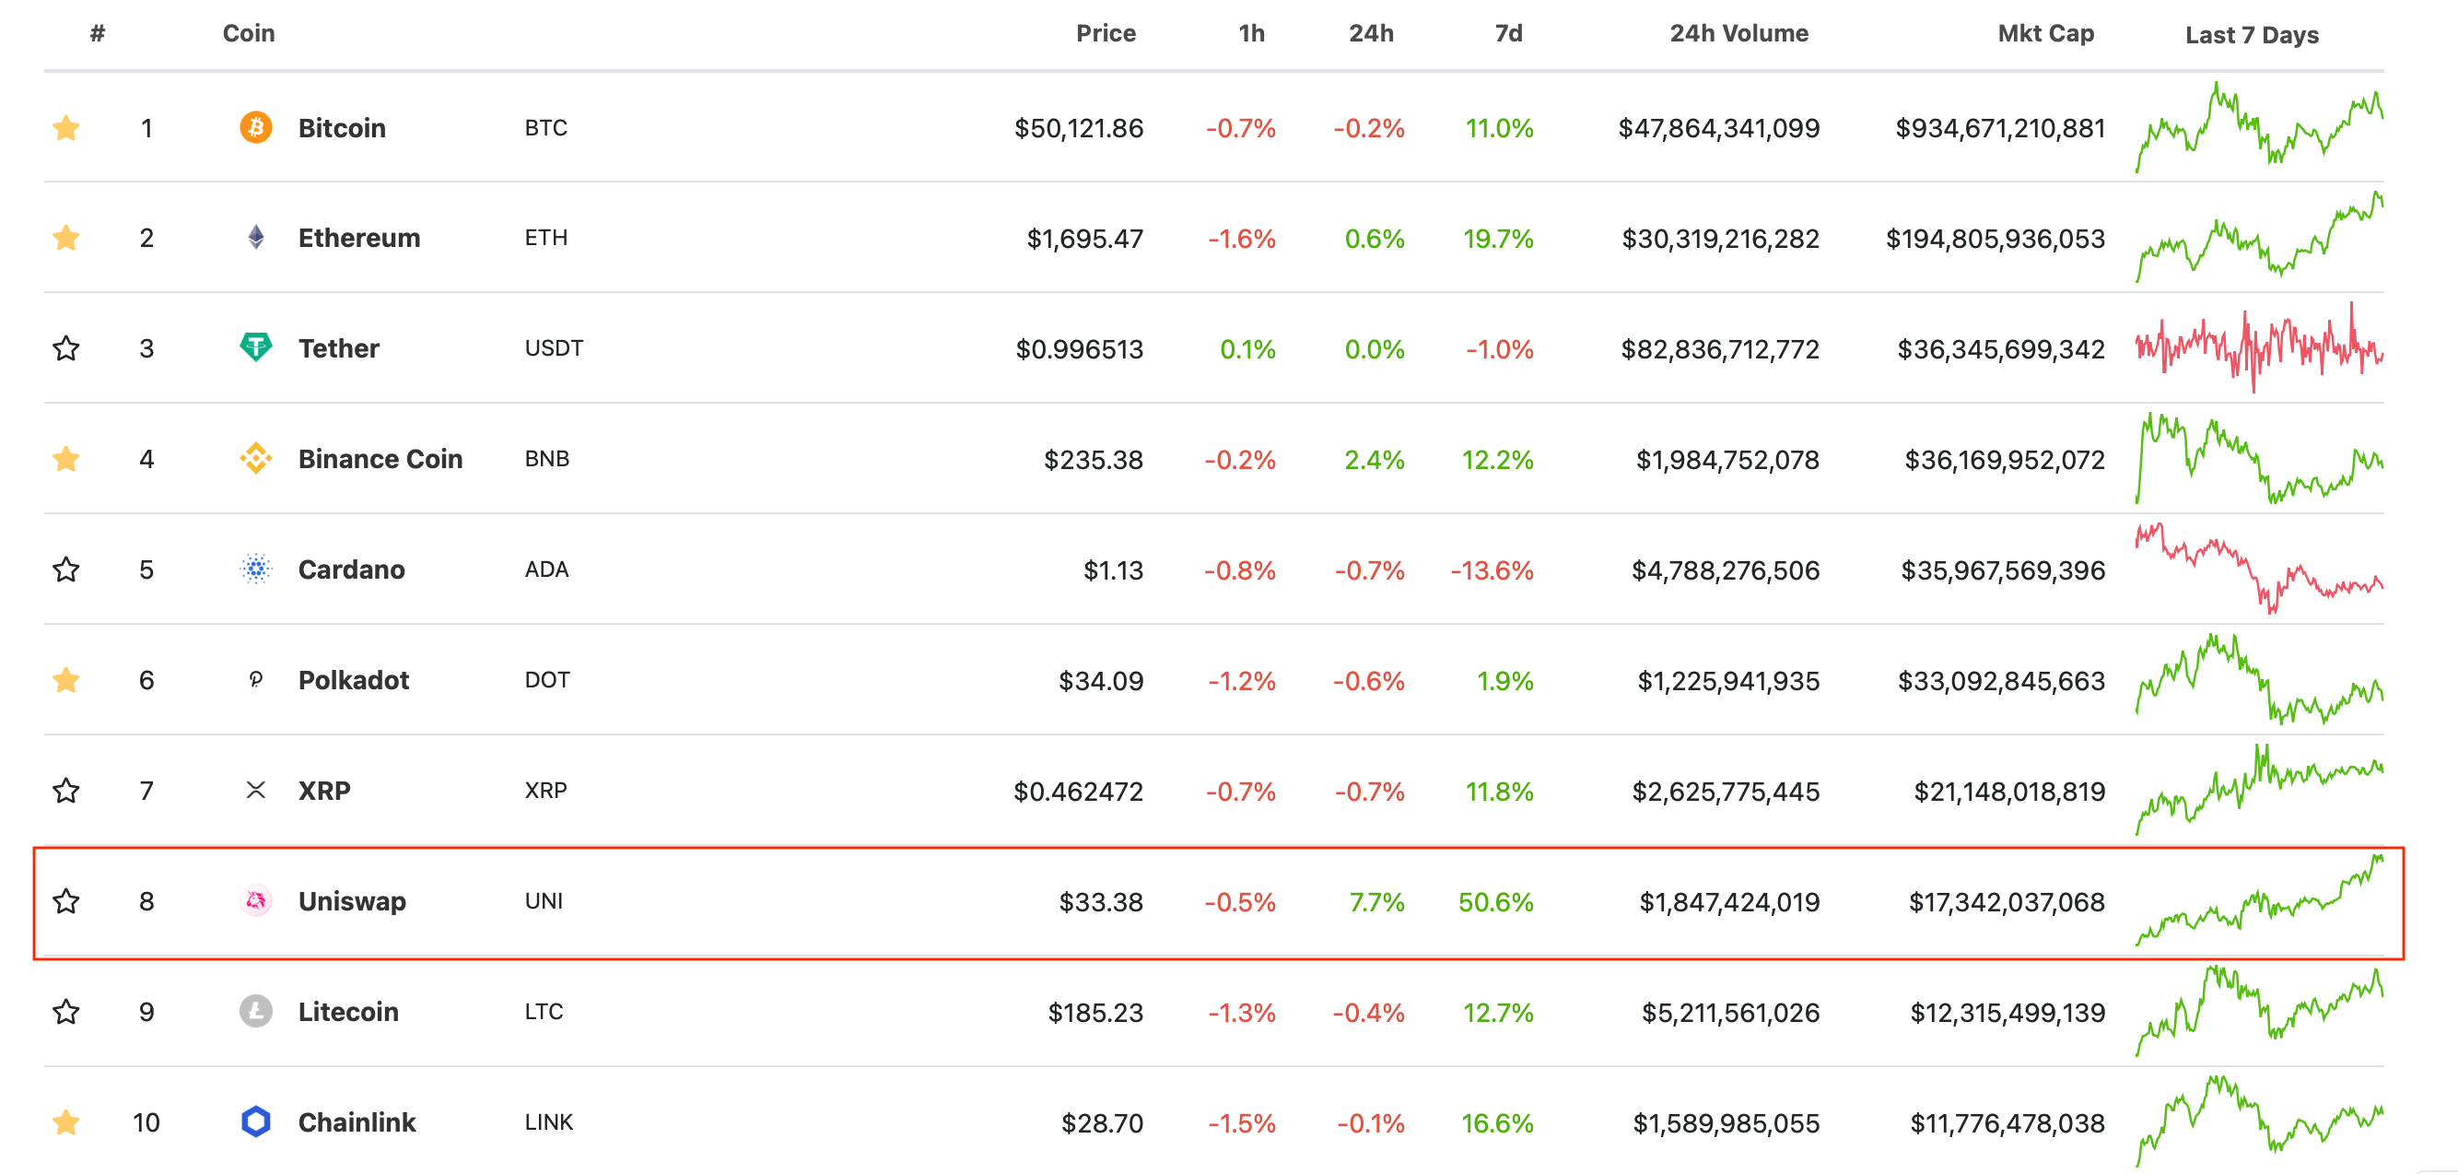This screenshot has width=2458, height=1174.
Task: Click the Polkadot logo icon
Action: pos(256,679)
